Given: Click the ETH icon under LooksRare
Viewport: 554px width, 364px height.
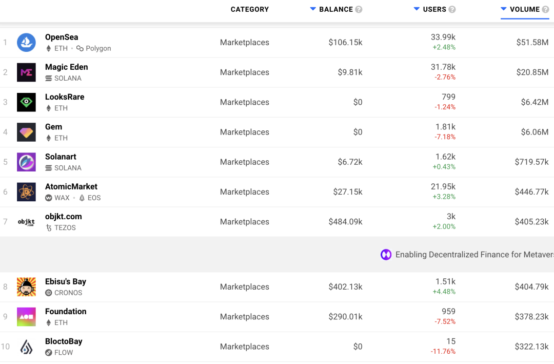Looking at the screenshot, I should coord(48,108).
